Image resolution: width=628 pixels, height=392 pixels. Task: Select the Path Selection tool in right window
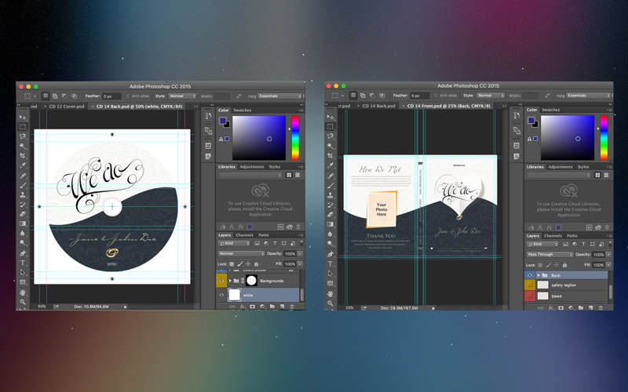tap(330, 273)
